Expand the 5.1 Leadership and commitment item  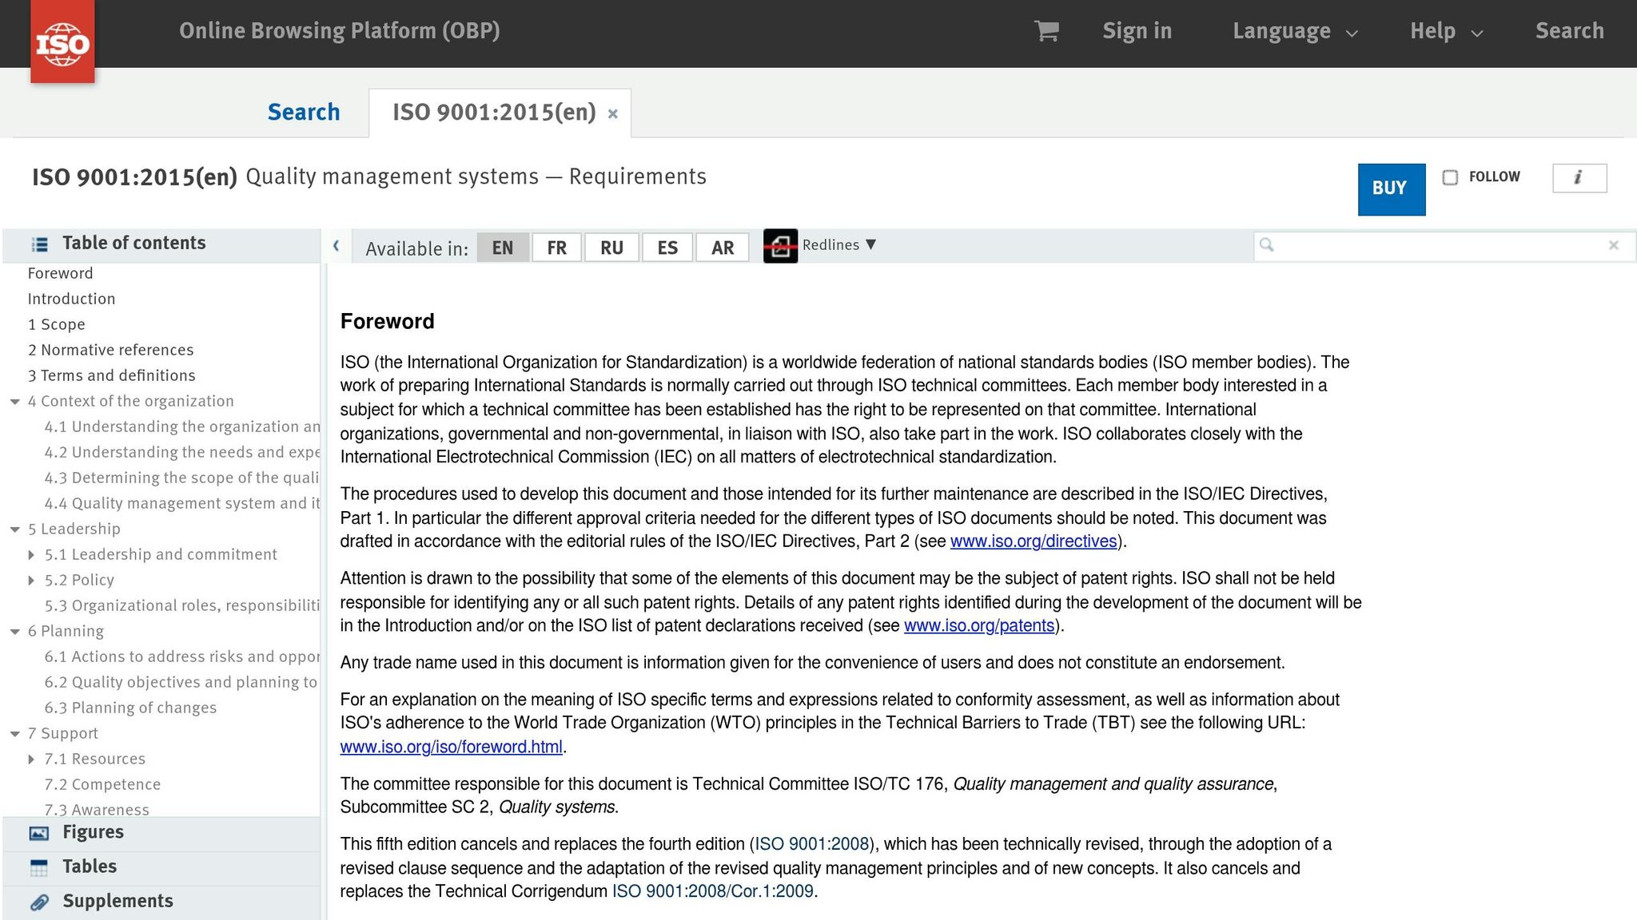[x=31, y=555]
